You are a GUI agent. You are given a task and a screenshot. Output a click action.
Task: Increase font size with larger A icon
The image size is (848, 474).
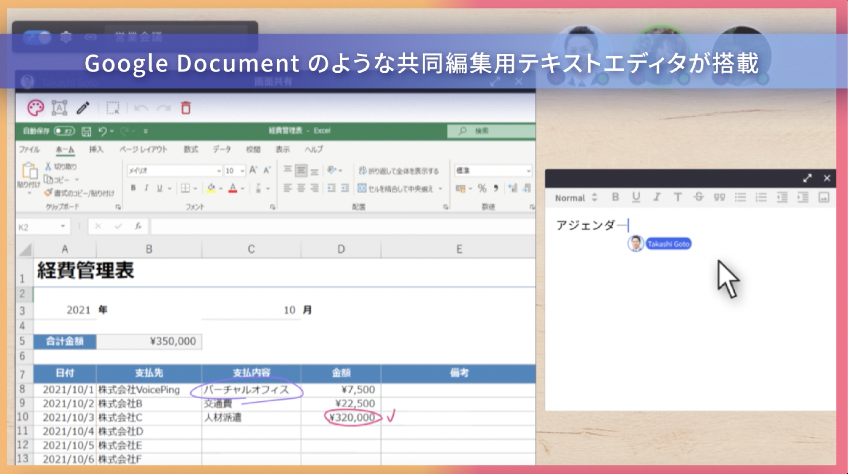[x=253, y=170]
